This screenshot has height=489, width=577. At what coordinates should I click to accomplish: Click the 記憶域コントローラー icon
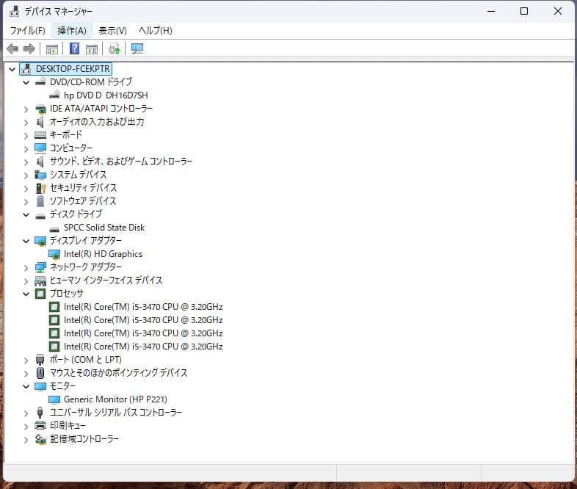pos(40,439)
